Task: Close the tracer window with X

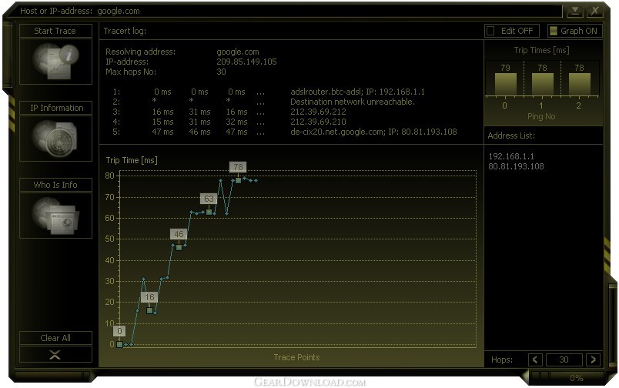Action: pos(594,11)
